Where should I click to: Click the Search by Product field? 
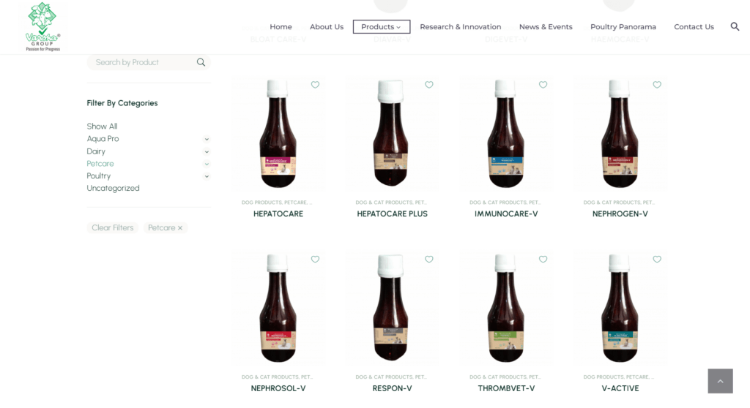pyautogui.click(x=144, y=62)
